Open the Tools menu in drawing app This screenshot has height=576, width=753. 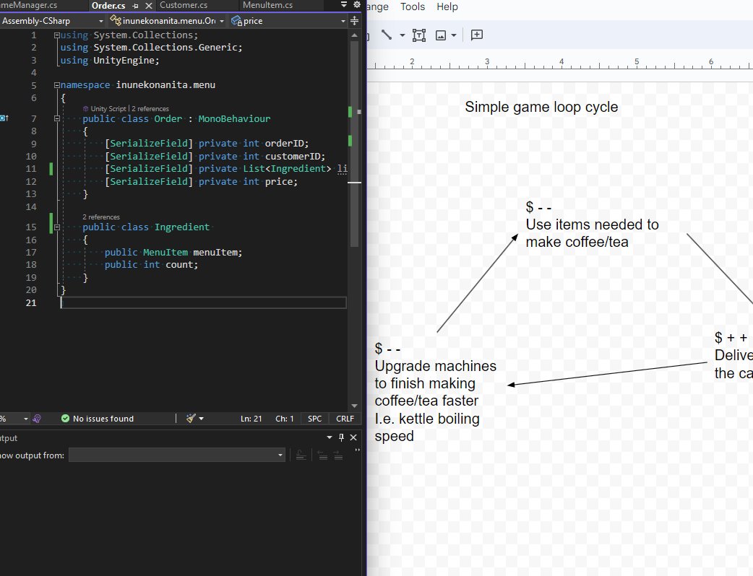coord(413,6)
